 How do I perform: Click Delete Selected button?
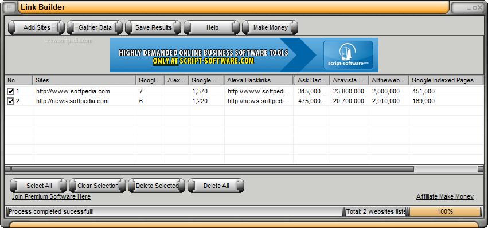click(157, 186)
